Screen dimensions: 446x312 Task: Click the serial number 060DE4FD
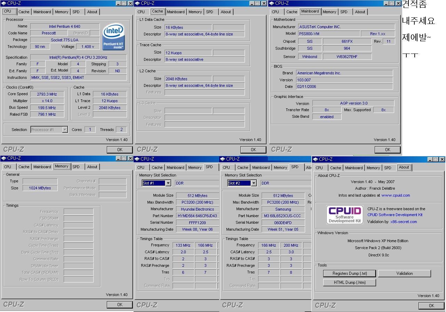tap(283, 223)
